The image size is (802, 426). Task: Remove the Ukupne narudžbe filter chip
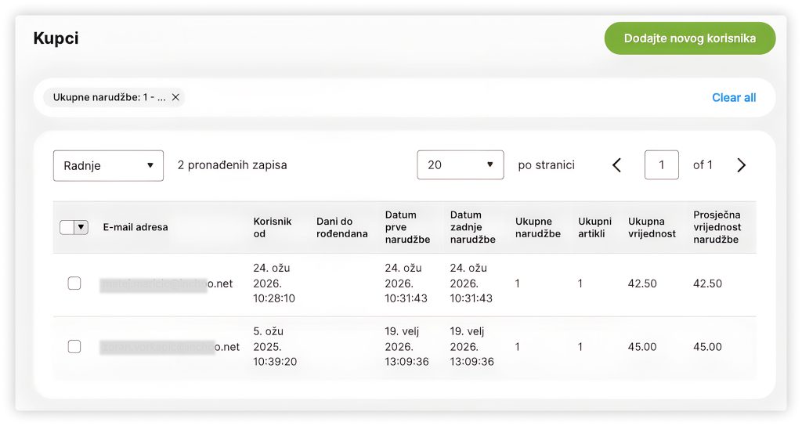click(x=175, y=97)
